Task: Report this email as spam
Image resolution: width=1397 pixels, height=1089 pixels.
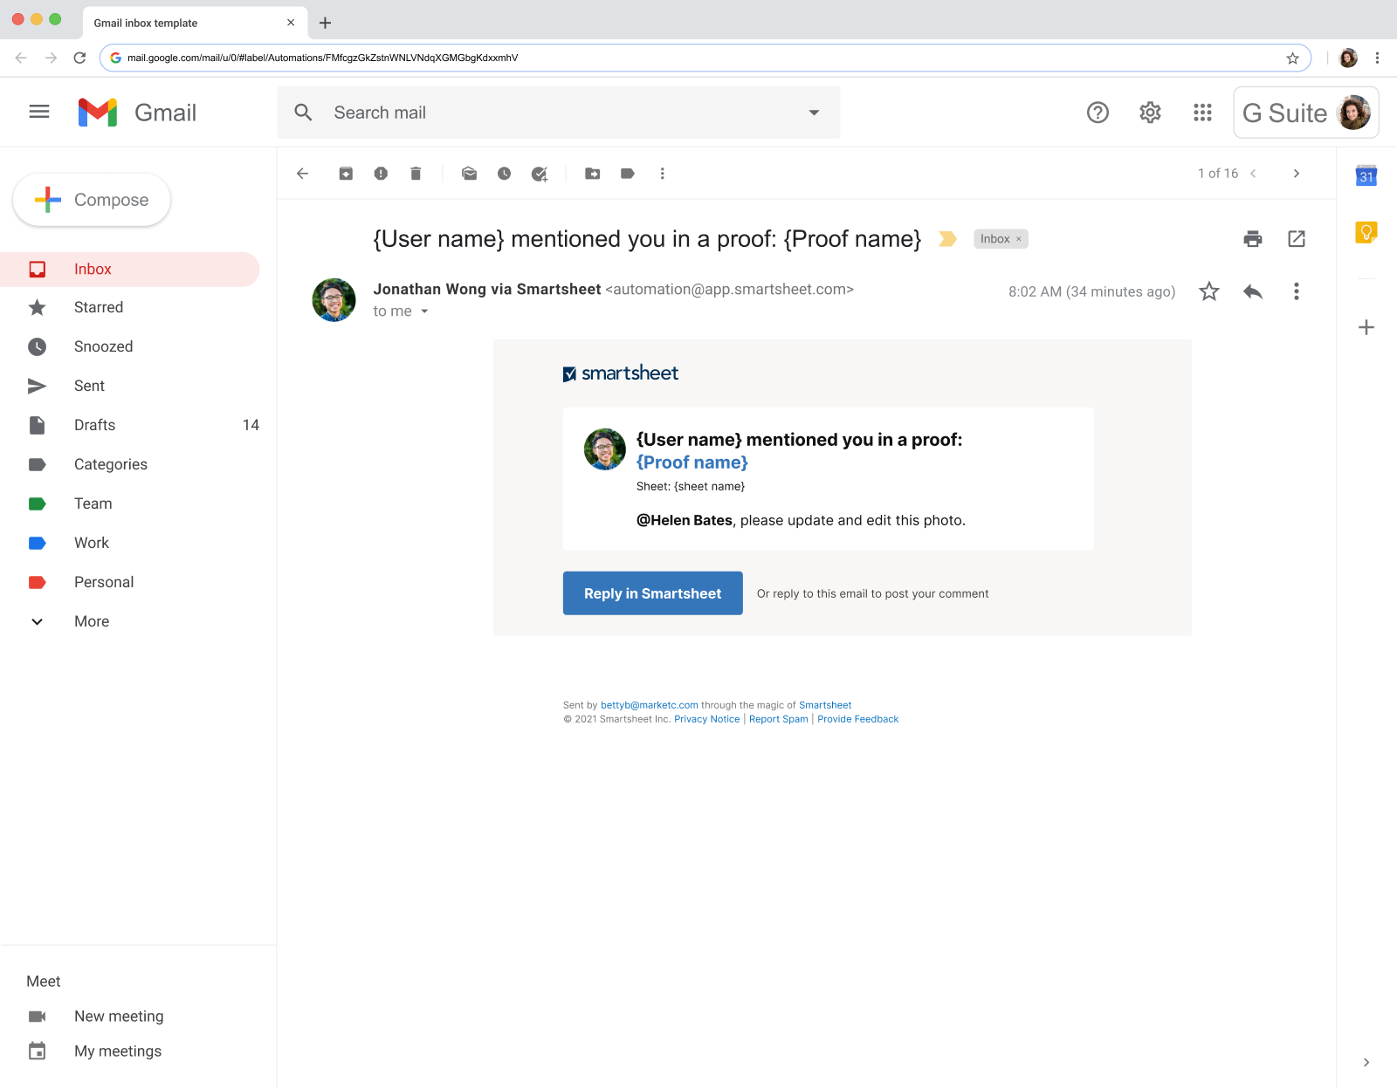Action: point(381,173)
